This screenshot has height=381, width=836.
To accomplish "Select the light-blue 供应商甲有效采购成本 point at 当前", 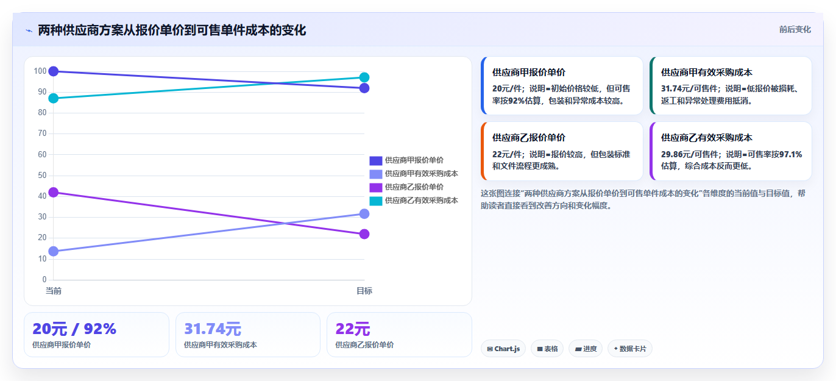I will [x=54, y=251].
